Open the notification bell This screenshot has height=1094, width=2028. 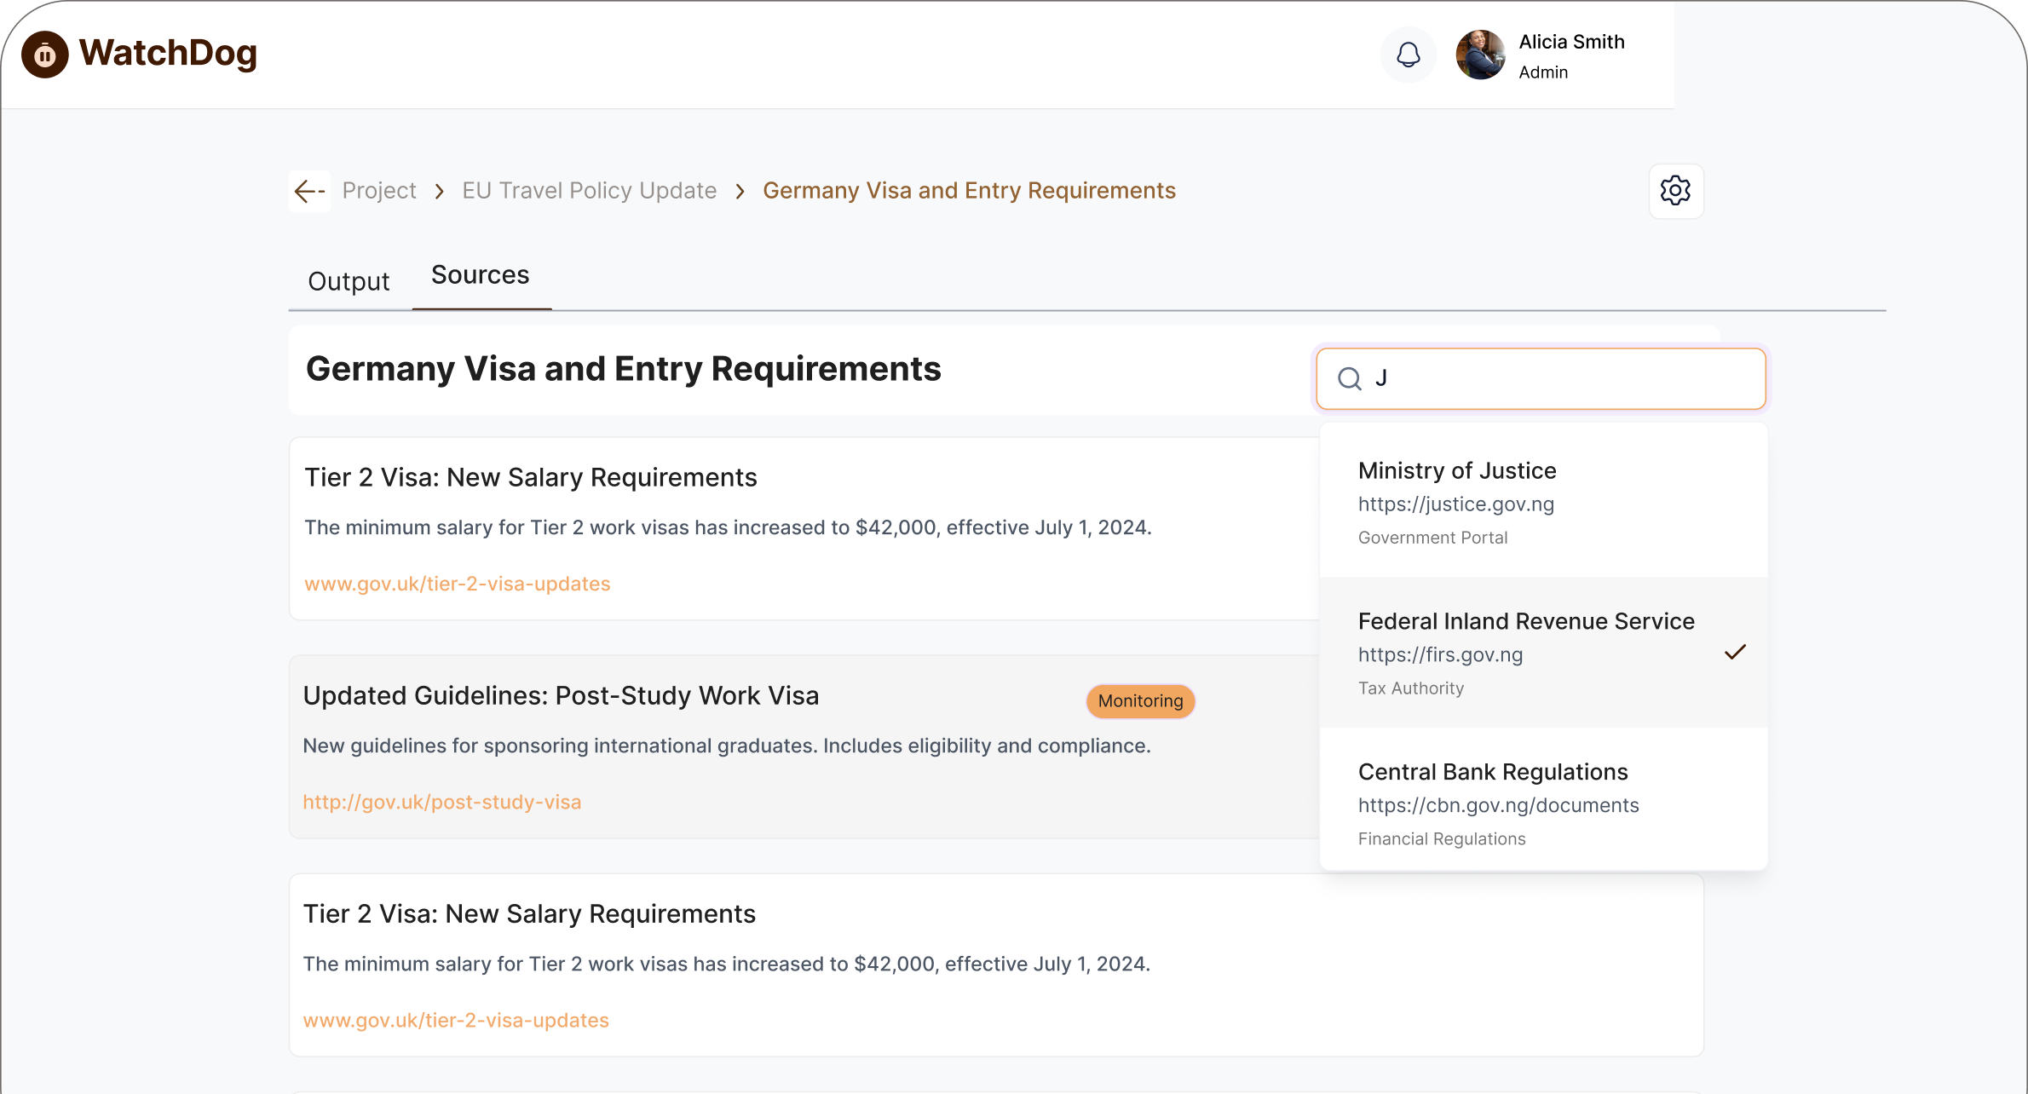pos(1408,54)
